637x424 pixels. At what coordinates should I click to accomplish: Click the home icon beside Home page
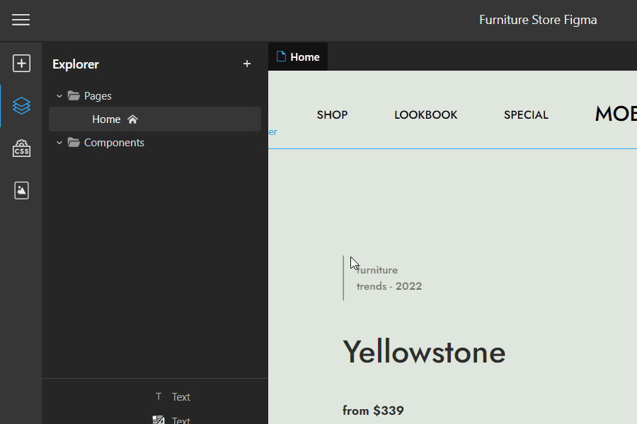pos(132,119)
